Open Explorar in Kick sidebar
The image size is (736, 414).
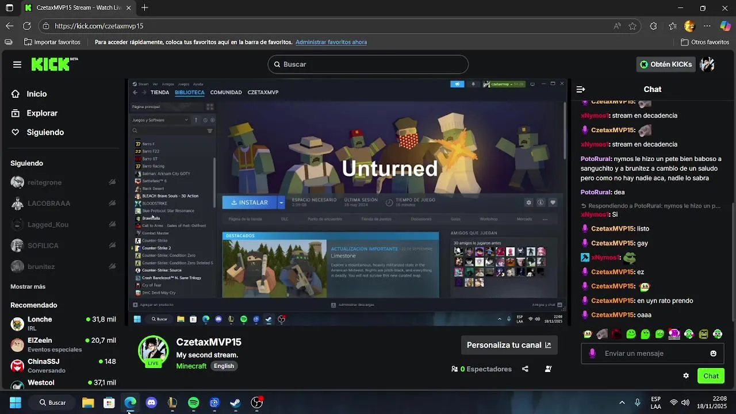(x=34, y=113)
